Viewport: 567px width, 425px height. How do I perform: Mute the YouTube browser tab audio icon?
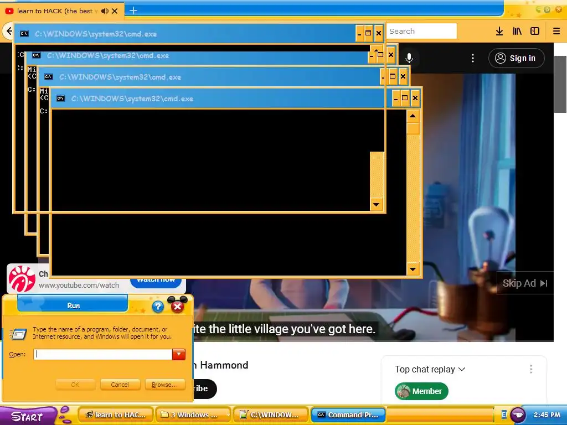click(105, 11)
